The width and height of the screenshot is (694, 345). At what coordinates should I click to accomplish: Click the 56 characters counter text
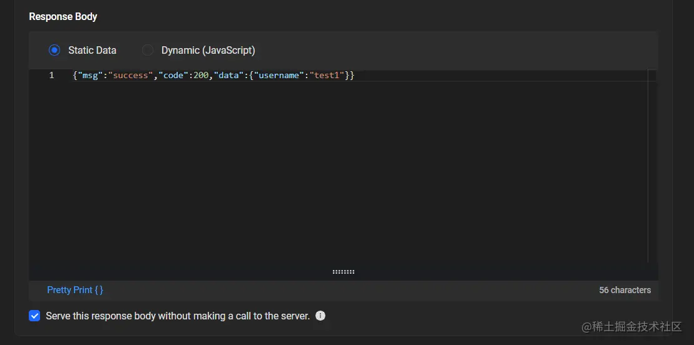pyautogui.click(x=625, y=290)
